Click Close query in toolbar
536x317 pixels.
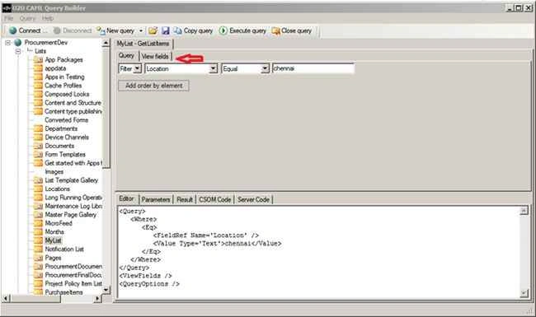point(292,30)
